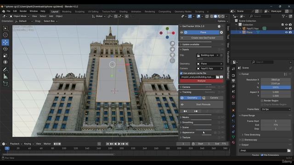This screenshot has height=165, width=294.
Task: Track forward with double-right arrow
Action: pos(196,111)
